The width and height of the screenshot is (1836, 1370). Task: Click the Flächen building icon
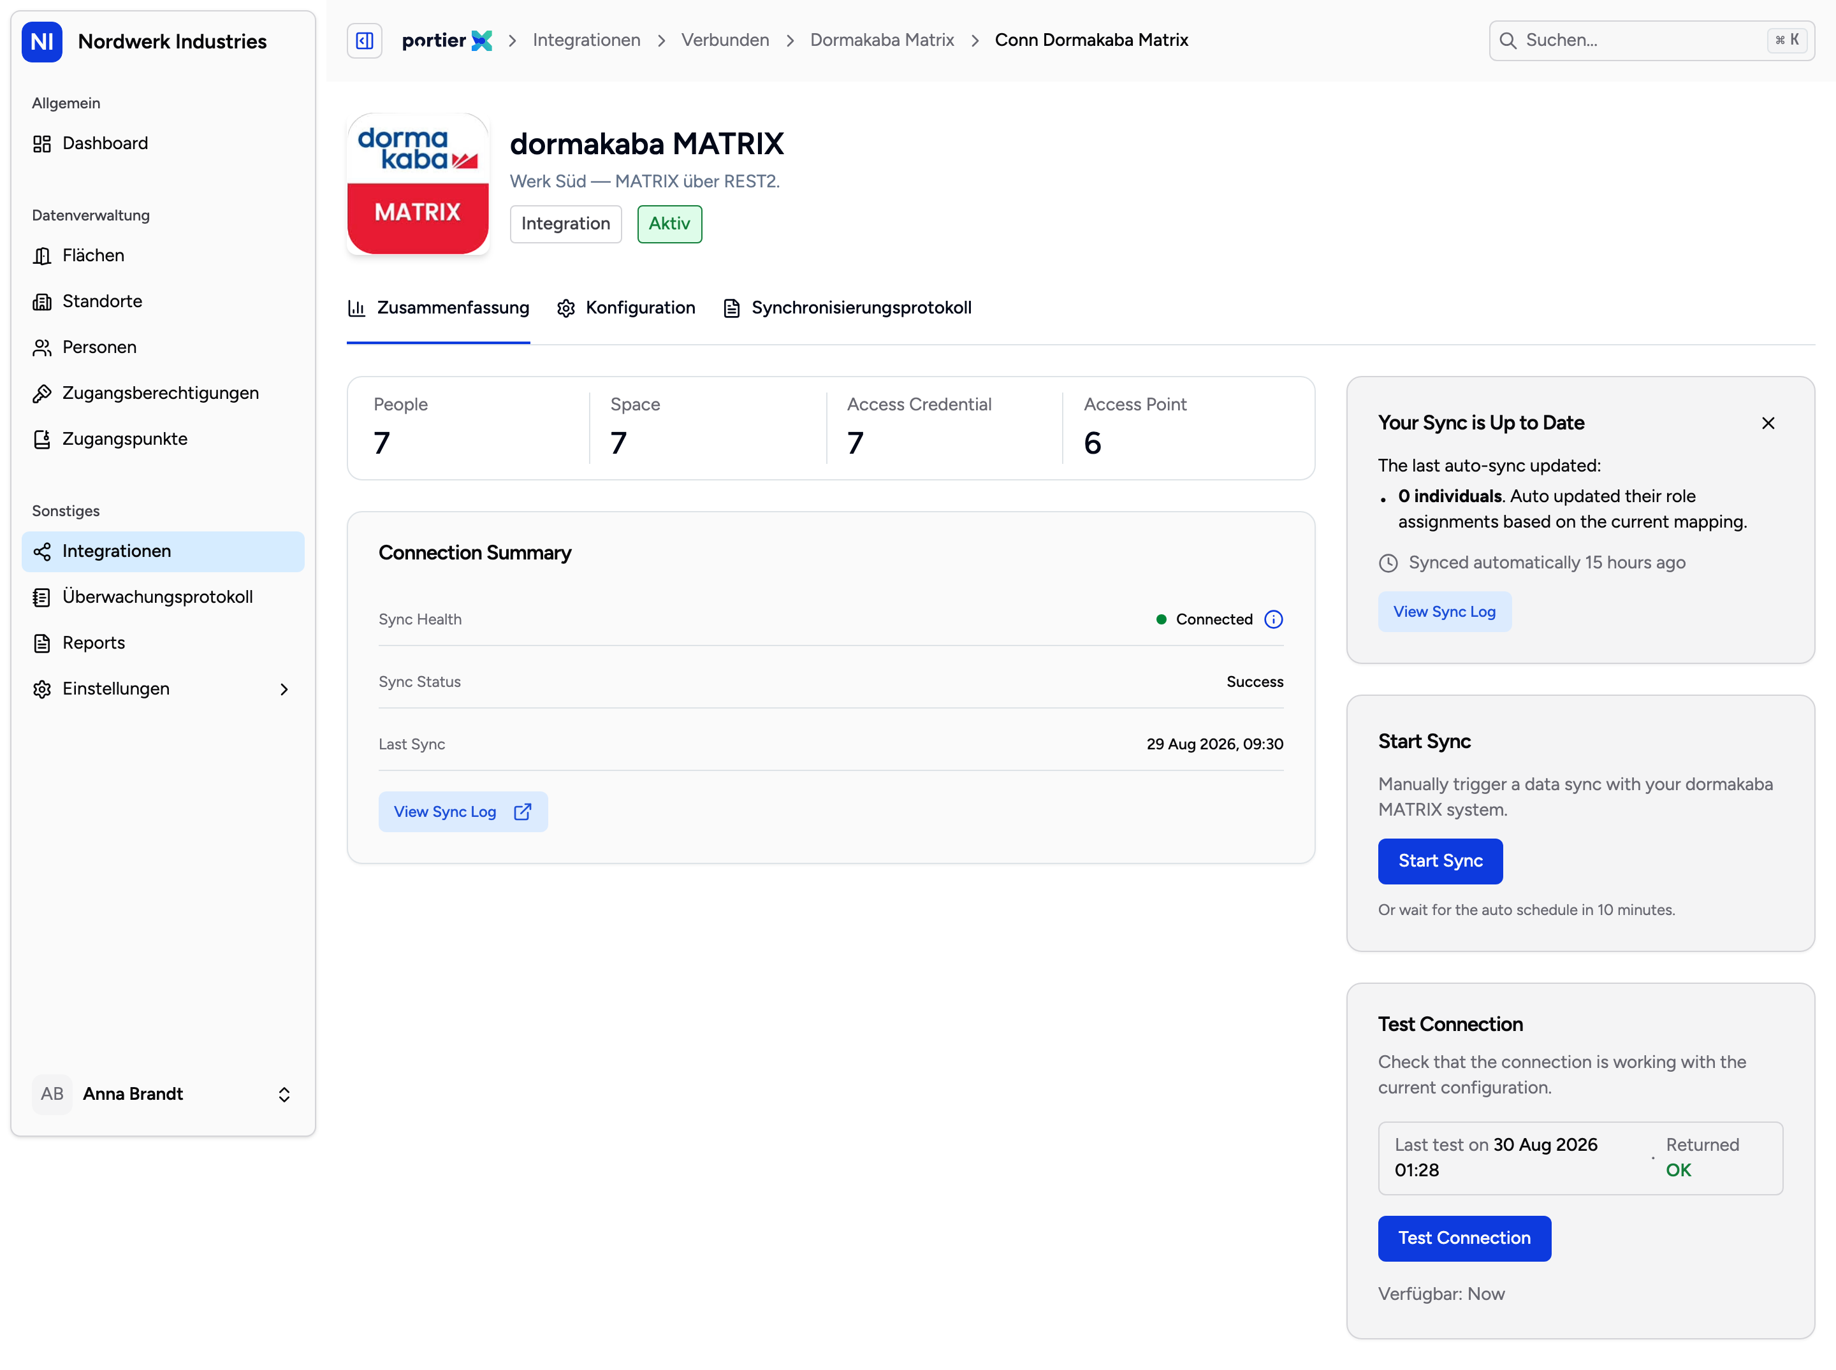42,256
